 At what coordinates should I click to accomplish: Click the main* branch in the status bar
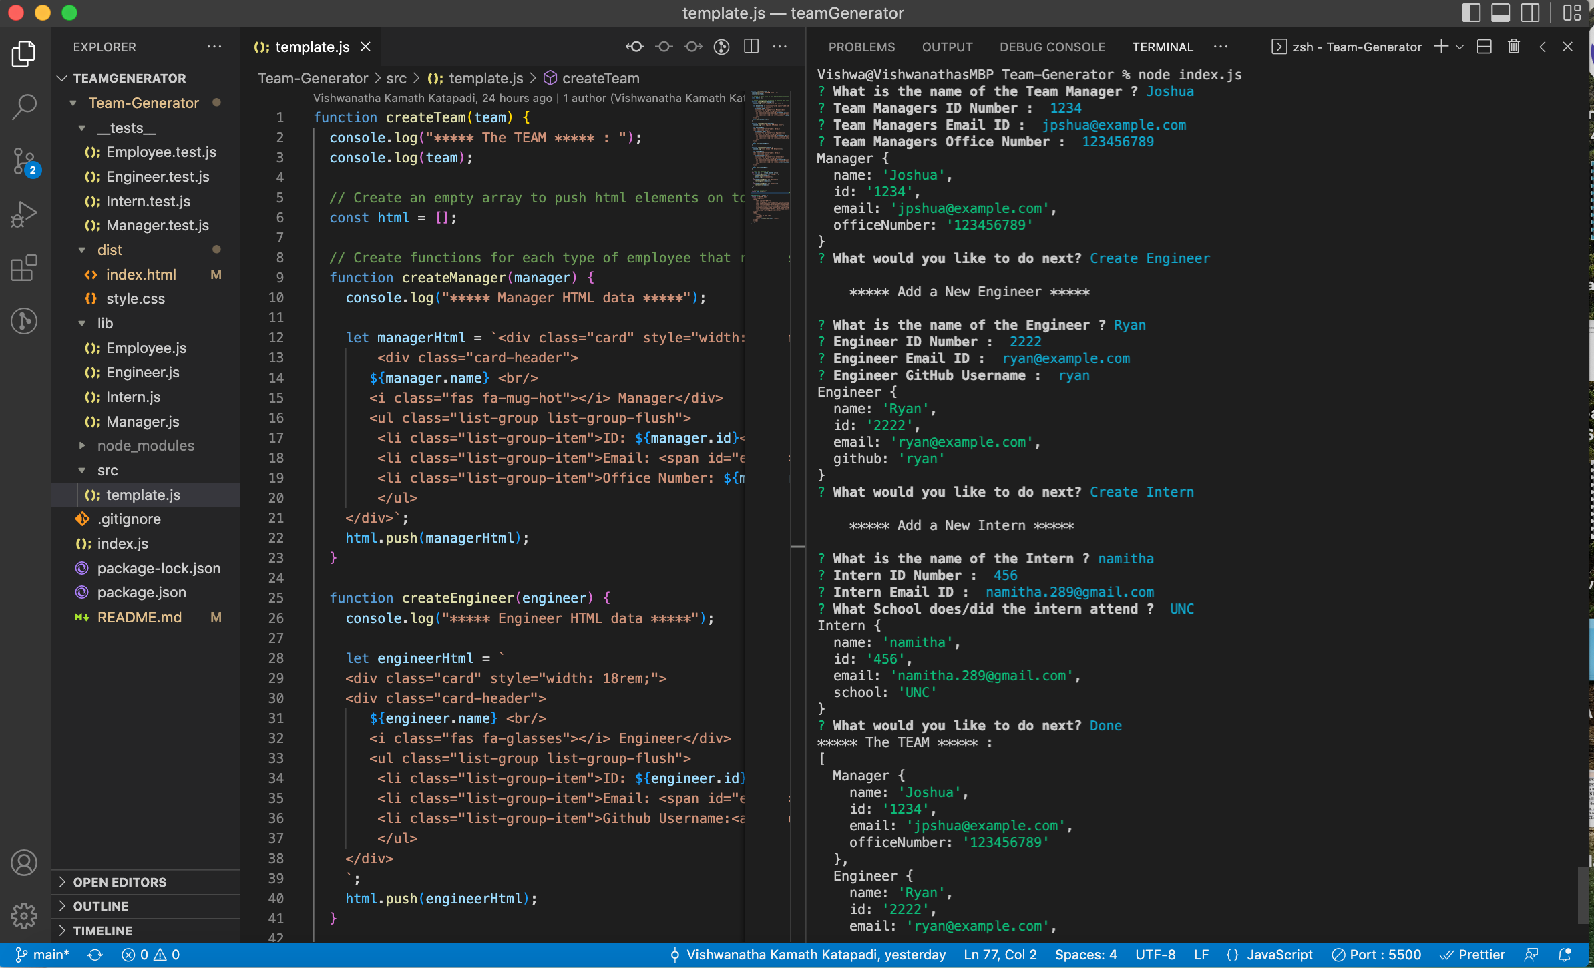click(43, 955)
